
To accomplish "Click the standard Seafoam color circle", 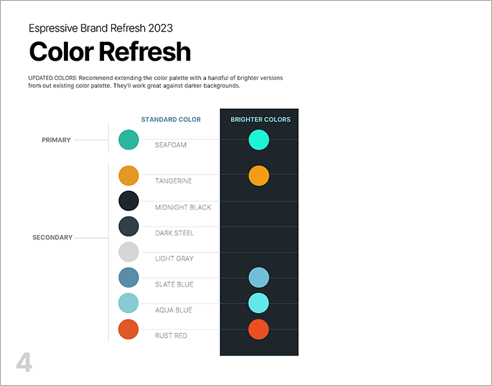I will coord(129,139).
